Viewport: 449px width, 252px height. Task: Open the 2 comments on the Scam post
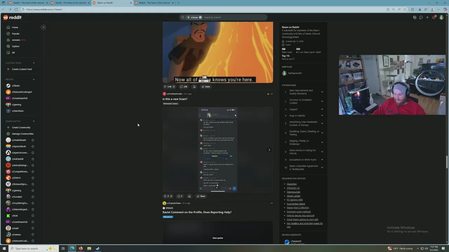180,196
